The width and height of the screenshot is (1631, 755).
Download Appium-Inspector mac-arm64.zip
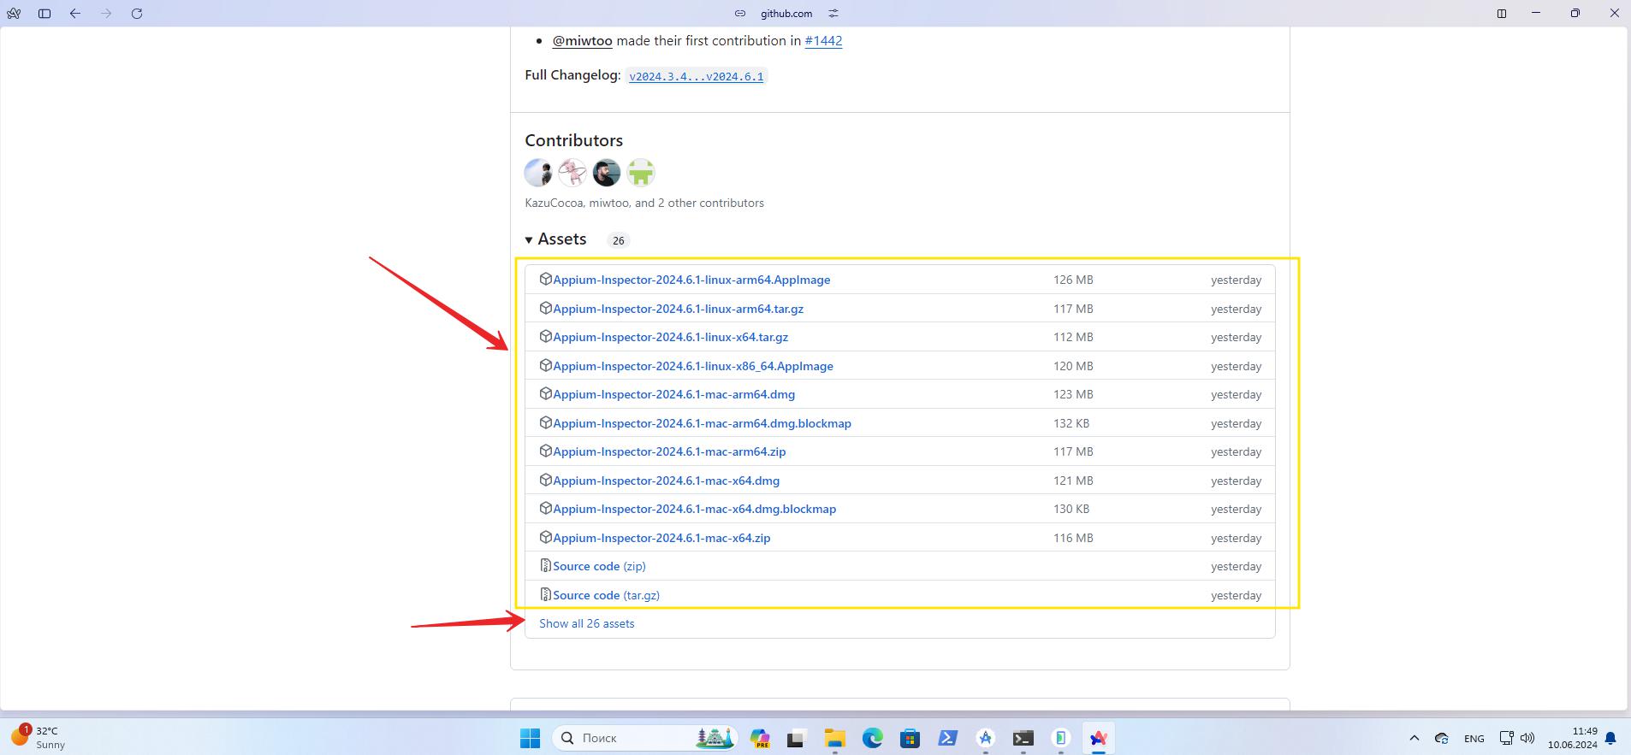[x=669, y=451]
